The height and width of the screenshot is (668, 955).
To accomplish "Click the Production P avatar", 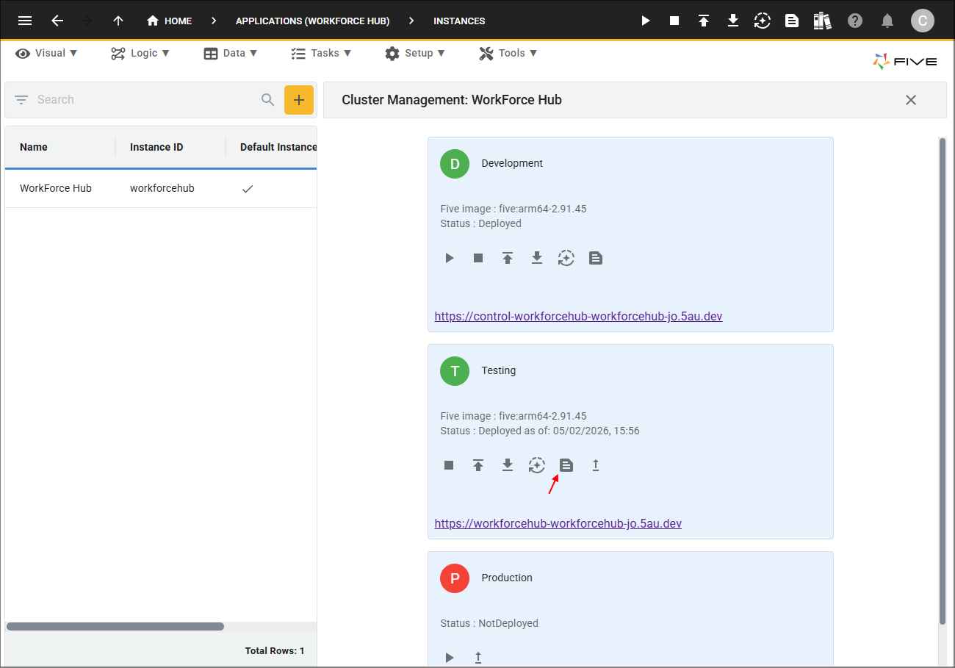I will (x=455, y=578).
